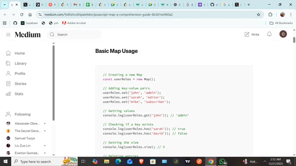The image size is (296, 166).
Task: Click the page scrollbar thumb
Action: (x=294, y=40)
